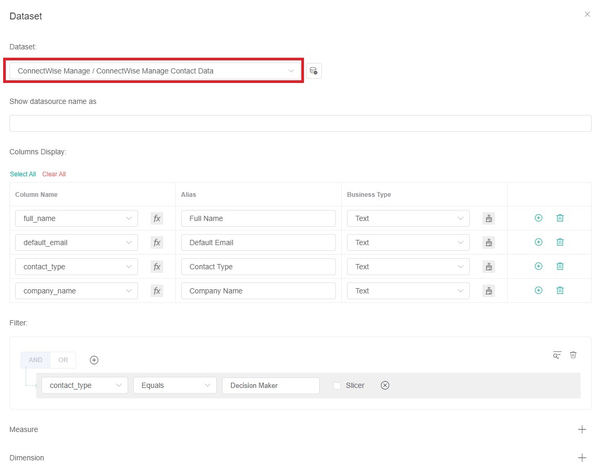The height and width of the screenshot is (474, 600).
Task: Open the Equals operator dropdown
Action: click(175, 386)
